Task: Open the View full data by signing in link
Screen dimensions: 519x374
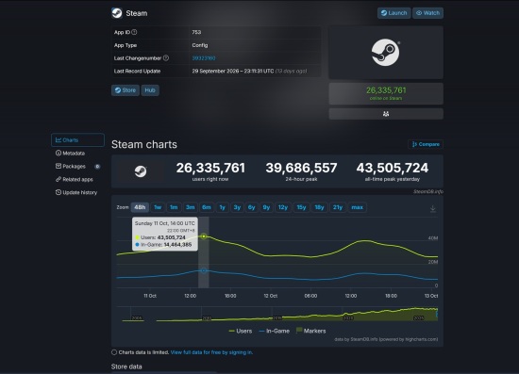Action: click(x=211, y=352)
